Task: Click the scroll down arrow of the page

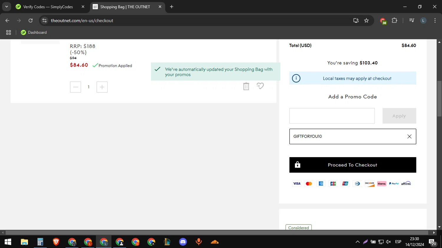Action: [439, 227]
